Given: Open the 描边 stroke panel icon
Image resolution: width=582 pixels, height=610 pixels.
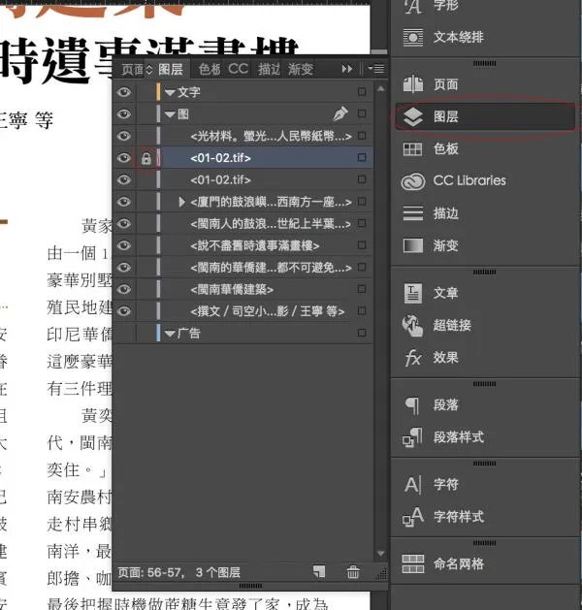Looking at the screenshot, I should [x=413, y=213].
